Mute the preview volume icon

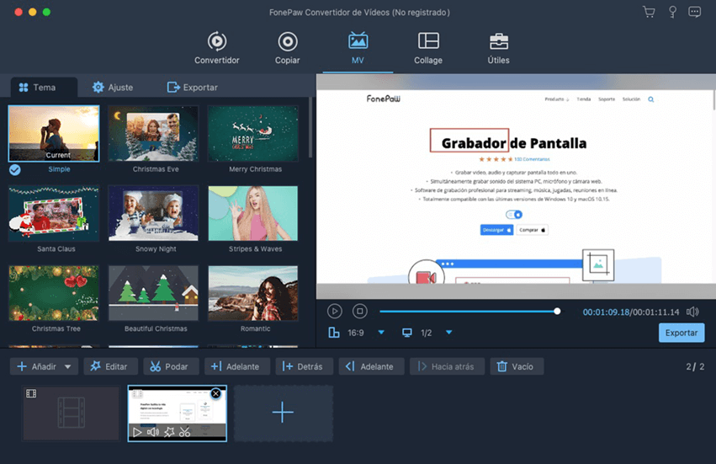[692, 312]
